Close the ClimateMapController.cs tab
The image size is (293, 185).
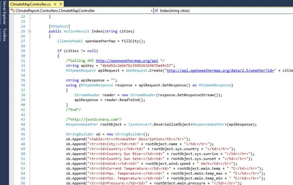tap(61, 4)
